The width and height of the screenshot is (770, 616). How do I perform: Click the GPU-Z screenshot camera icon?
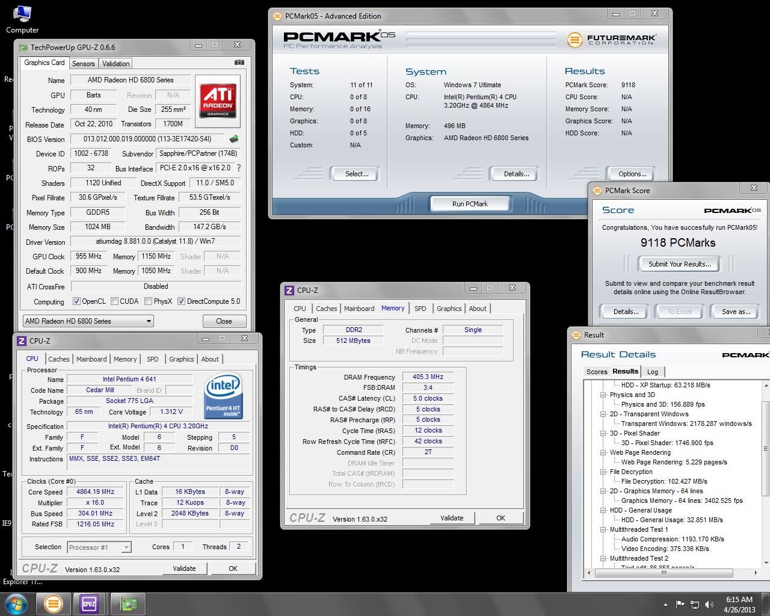point(239,63)
